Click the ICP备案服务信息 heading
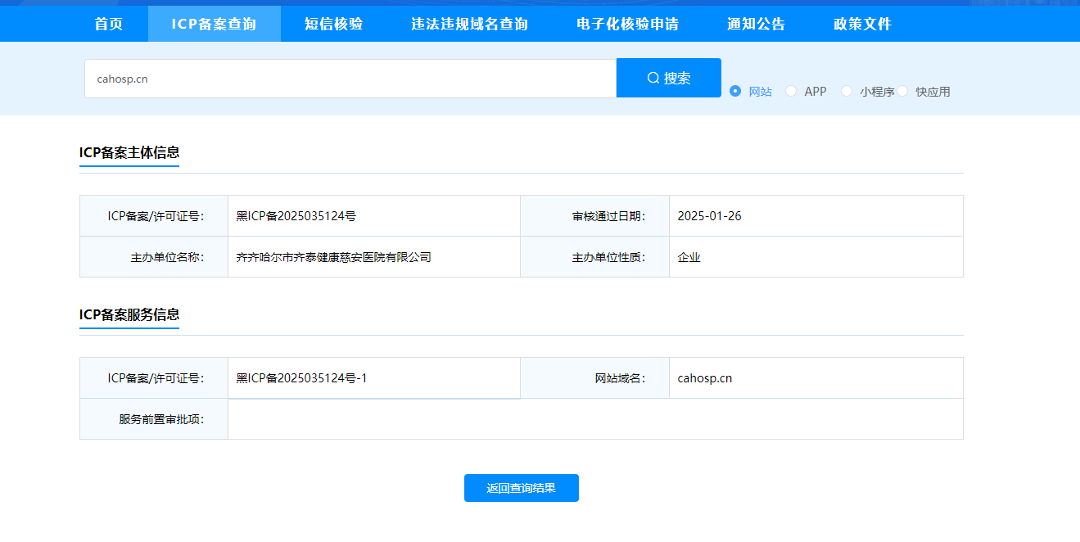 click(129, 314)
